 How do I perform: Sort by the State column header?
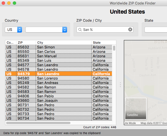[x=104, y=43]
